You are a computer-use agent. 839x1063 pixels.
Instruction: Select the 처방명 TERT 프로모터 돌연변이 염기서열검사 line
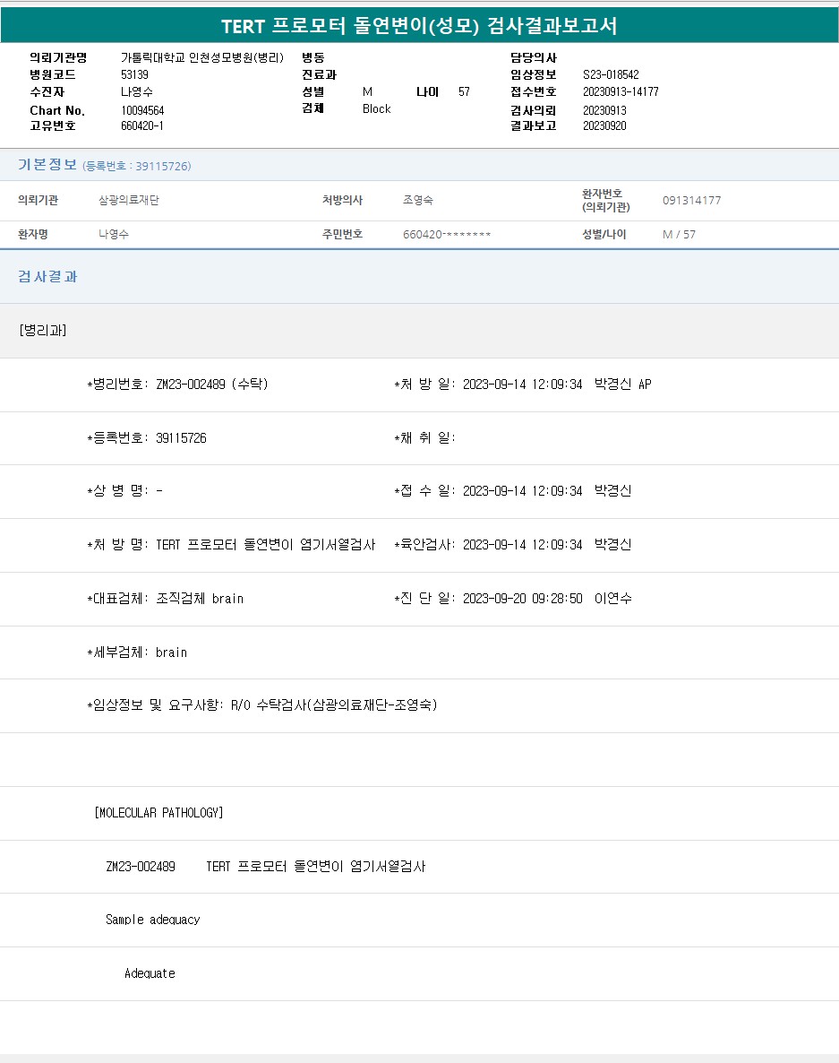(231, 544)
